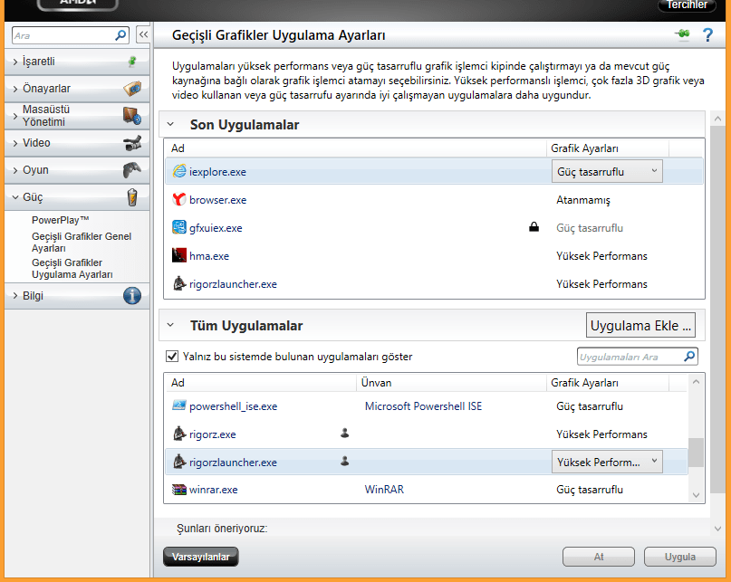The image size is (731, 582).
Task: Click the Internet Explorer icon for iexplore.exe
Action: 179,171
